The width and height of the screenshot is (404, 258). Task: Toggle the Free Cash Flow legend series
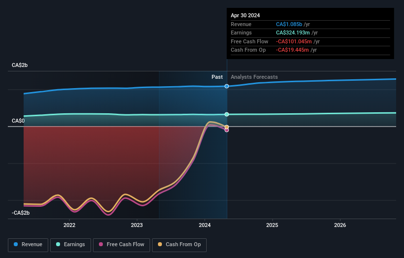pyautogui.click(x=122, y=245)
